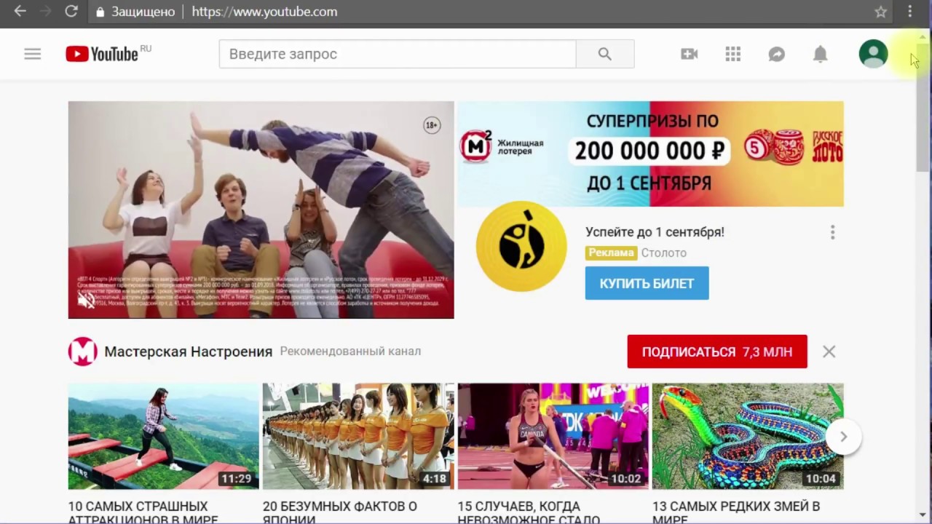Click the lottery 200 000 000 ₽ banner

(x=651, y=154)
